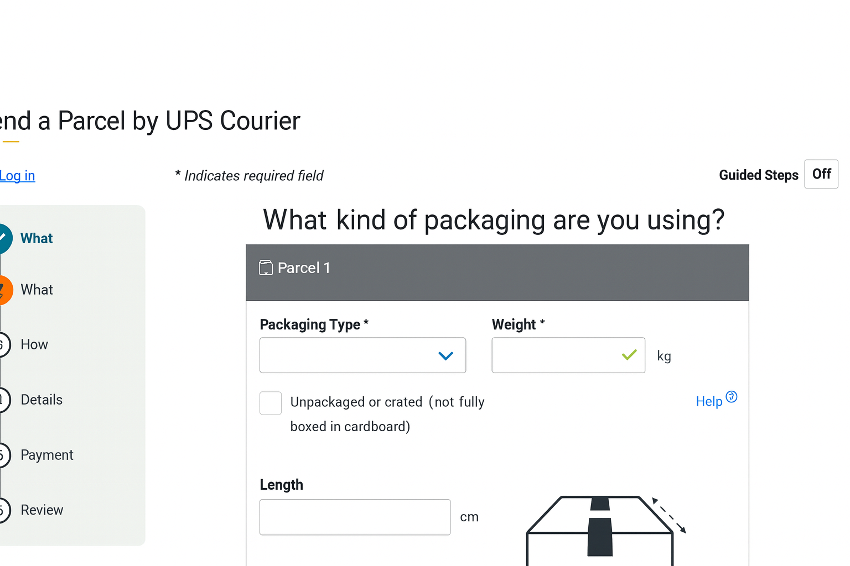Go to the Payment step
The height and width of the screenshot is (566, 850).
[47, 455]
